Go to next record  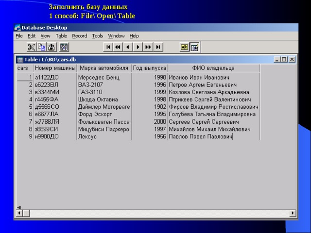click(x=138, y=47)
